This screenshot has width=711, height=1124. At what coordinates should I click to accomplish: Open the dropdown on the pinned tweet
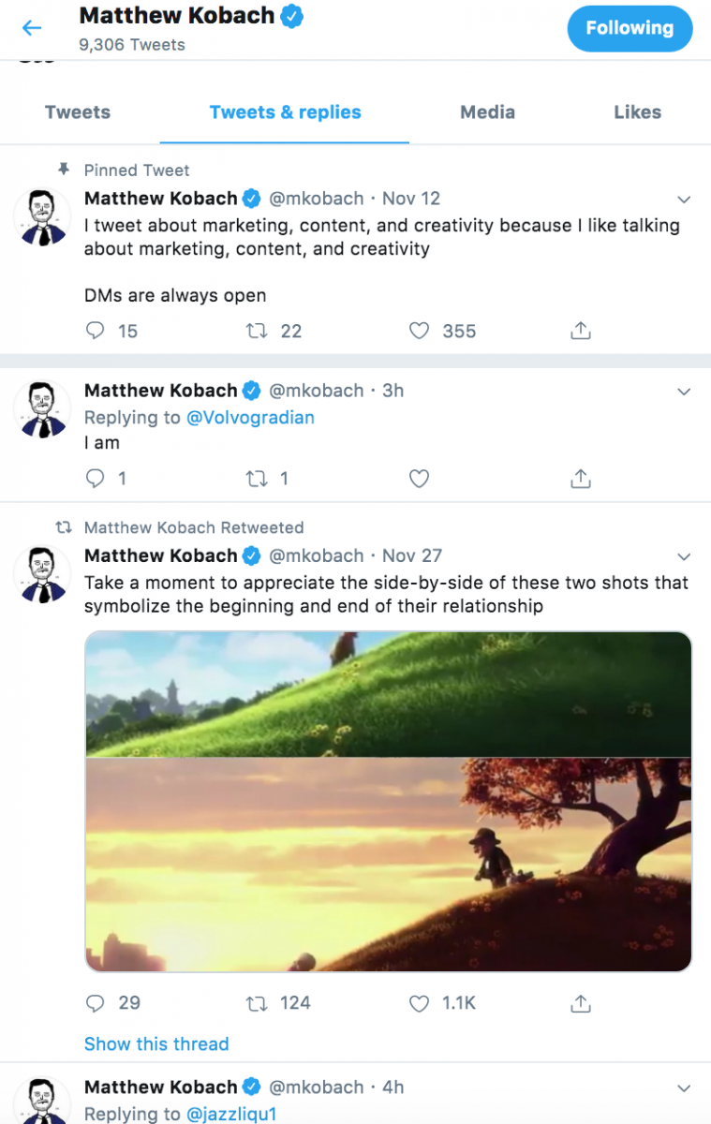pos(685,199)
